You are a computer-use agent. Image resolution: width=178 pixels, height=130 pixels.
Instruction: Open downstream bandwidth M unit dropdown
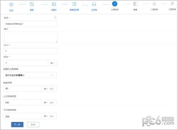[46, 116]
